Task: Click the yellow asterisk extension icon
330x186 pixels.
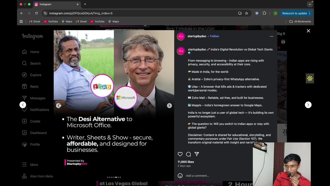Action: pyautogui.click(x=310, y=79)
